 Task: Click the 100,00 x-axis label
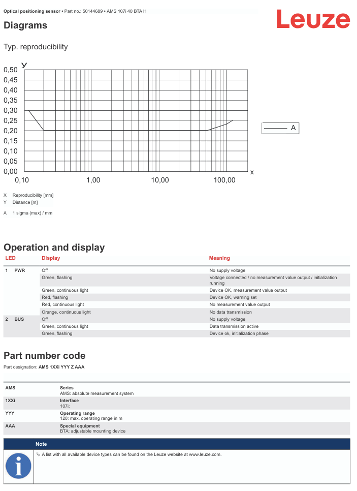click(x=224, y=180)
